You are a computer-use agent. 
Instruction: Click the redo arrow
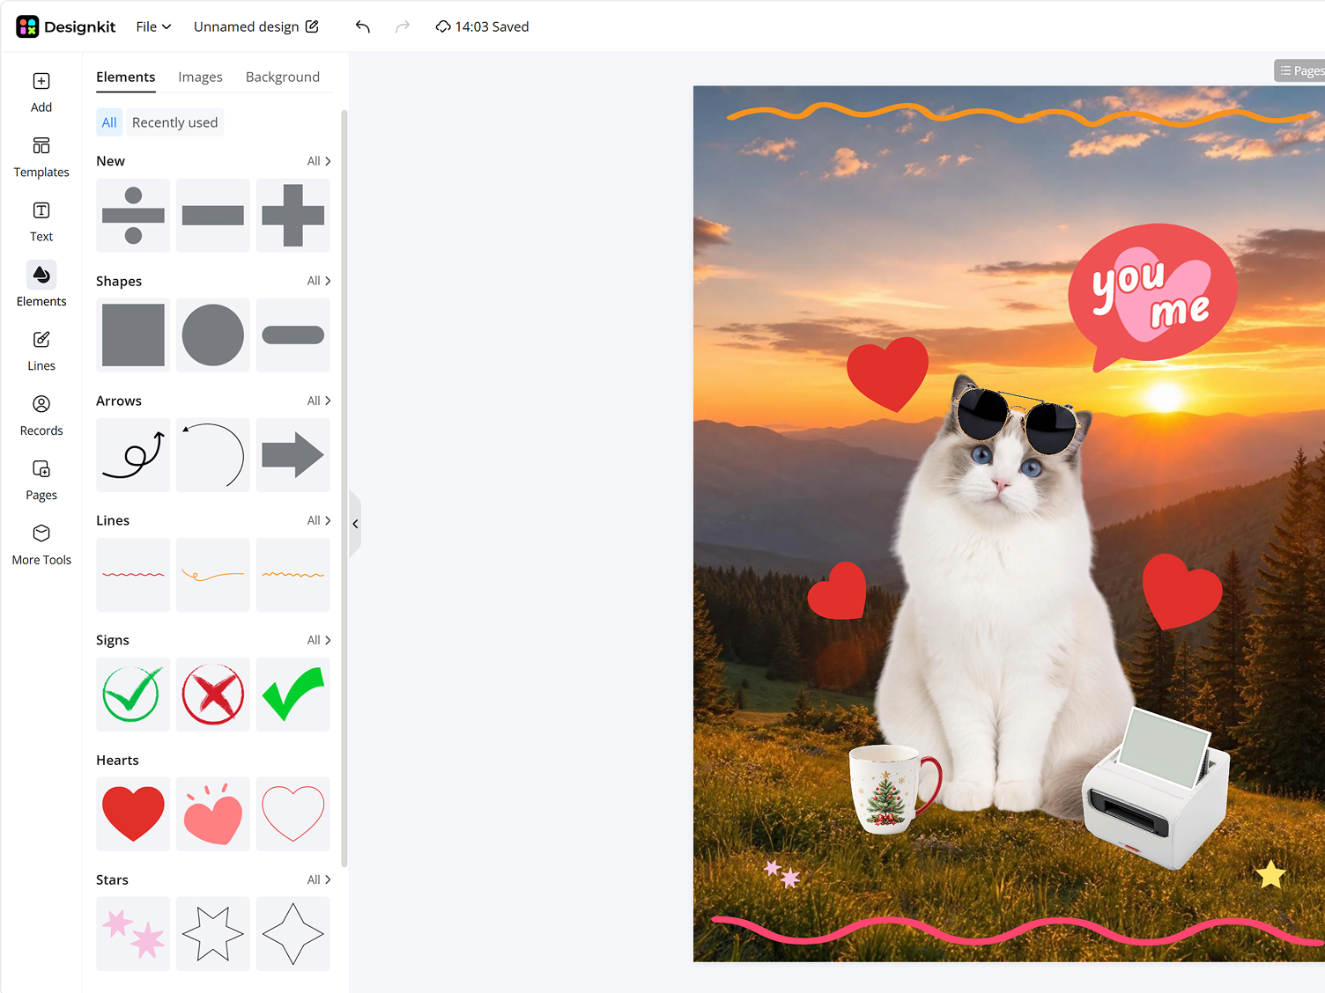[x=403, y=26]
